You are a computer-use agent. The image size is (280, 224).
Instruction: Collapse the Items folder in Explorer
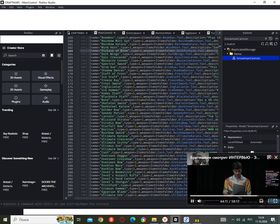pyautogui.click(x=227, y=54)
